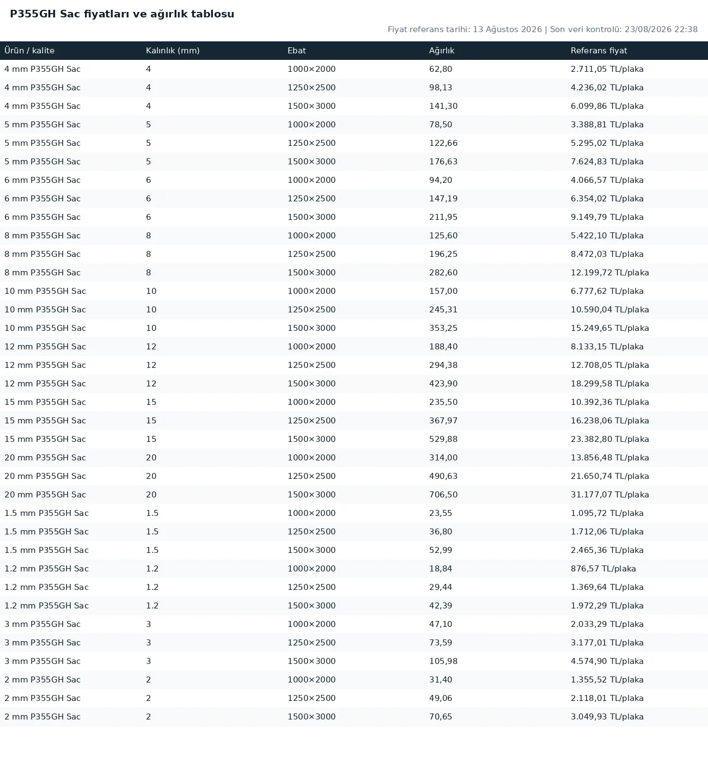Viewport: 708px width, 763px height.
Task: Click '15 mm P355GH Sac' in the 1000×2000 row
Action: pos(45,402)
